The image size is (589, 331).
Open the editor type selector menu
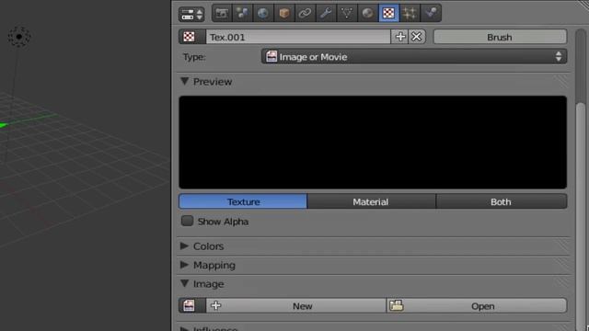(191, 15)
